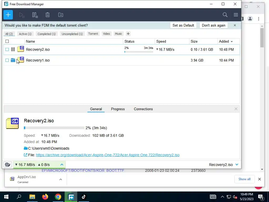Select the Completed (1) filter
Image resolution: width=269 pixels, height=202 pixels.
[x=46, y=34]
